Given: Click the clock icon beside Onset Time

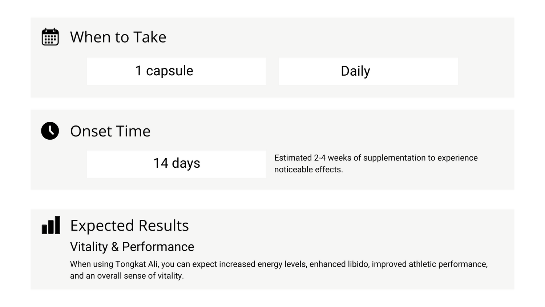Looking at the screenshot, I should point(50,131).
